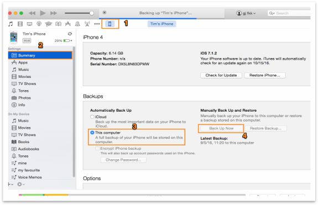Open the search magnifier options dropdown
Screen dimensions: 318x205
click(x=272, y=13)
